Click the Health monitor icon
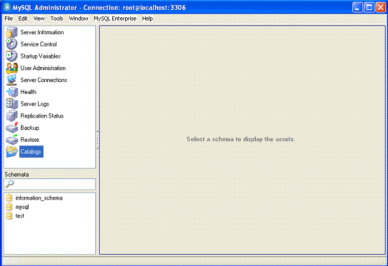 click(x=12, y=92)
